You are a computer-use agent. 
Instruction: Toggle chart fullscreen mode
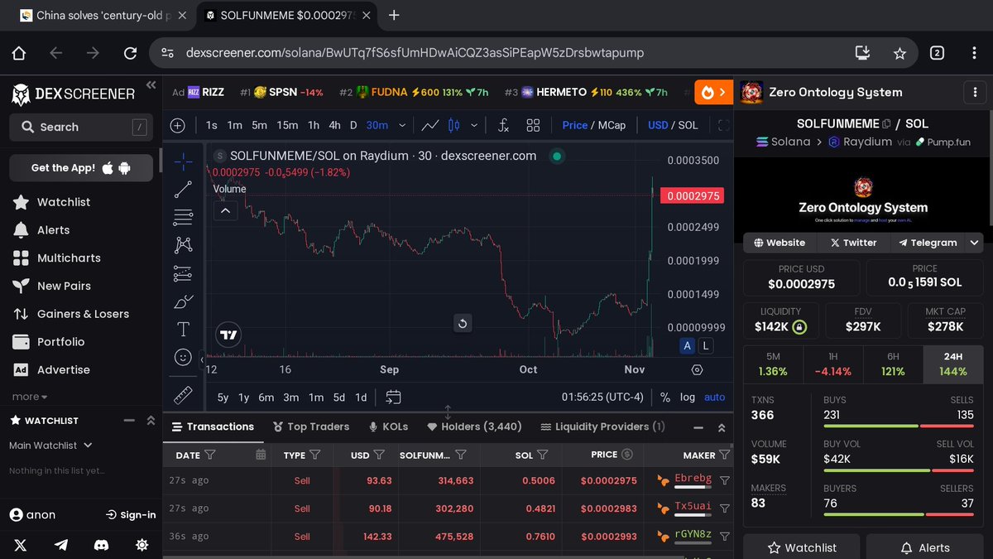click(x=724, y=125)
